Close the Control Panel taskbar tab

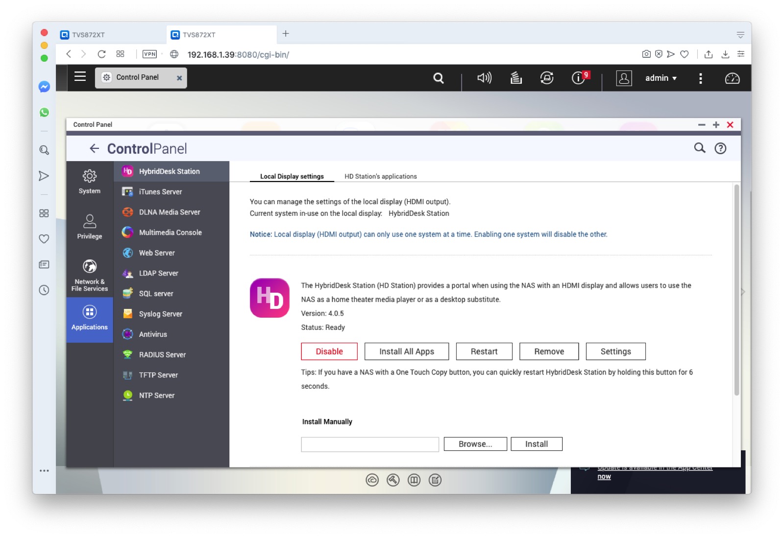pyautogui.click(x=179, y=78)
